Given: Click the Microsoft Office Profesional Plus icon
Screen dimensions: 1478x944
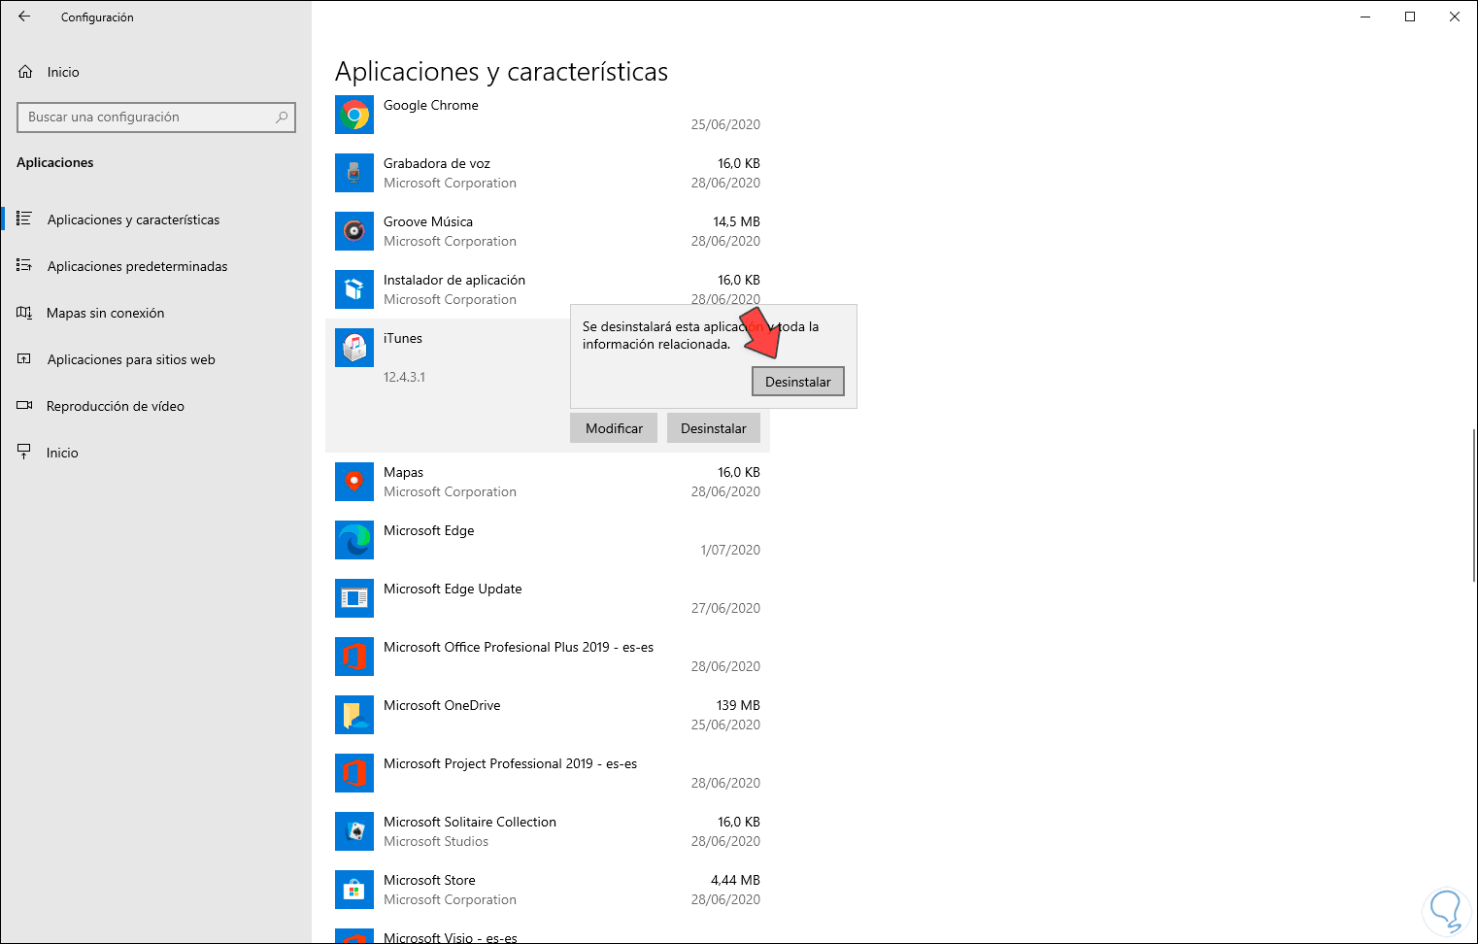Looking at the screenshot, I should coord(354,657).
